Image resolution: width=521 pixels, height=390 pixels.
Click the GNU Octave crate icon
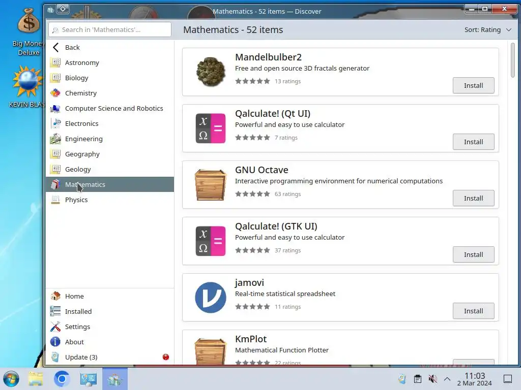coord(211,184)
